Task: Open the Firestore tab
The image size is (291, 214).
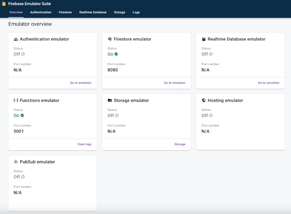Action: (x=65, y=12)
